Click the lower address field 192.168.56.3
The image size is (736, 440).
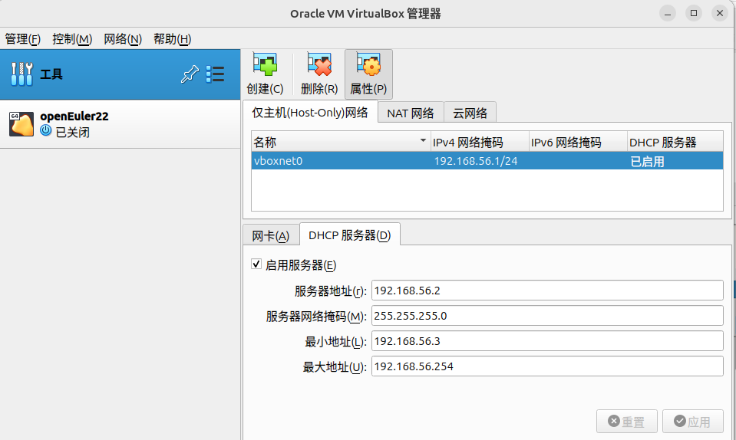point(547,341)
